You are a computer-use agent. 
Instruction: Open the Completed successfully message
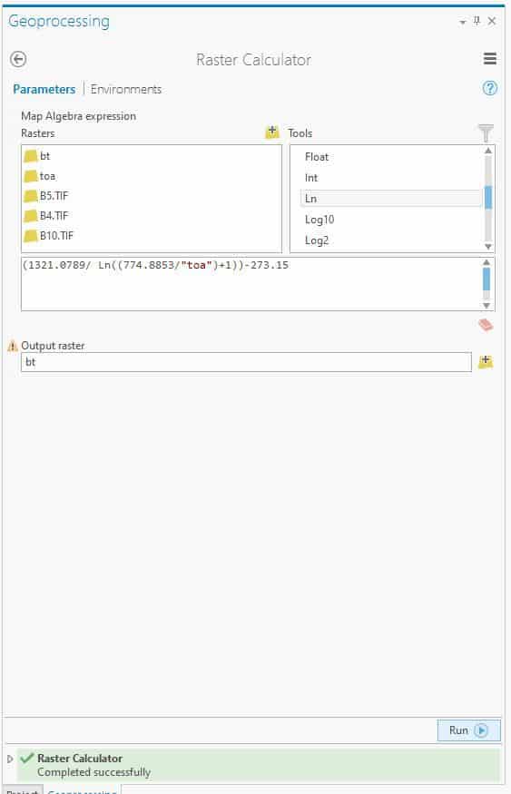[x=94, y=772]
